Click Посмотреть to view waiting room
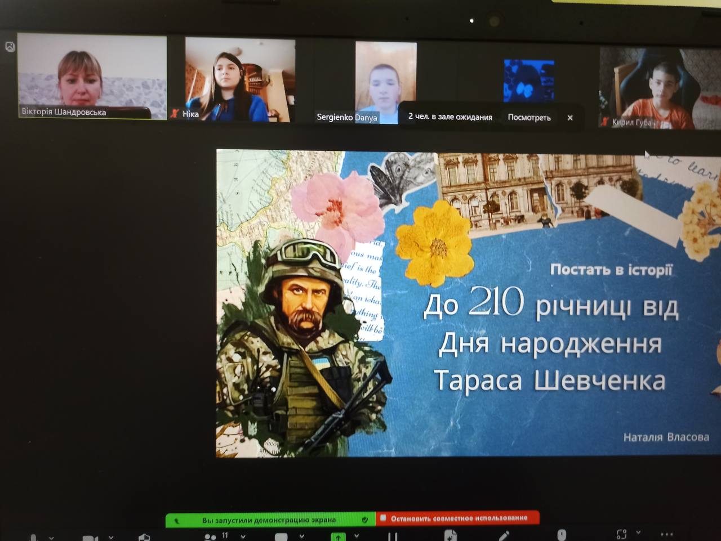 [529, 117]
